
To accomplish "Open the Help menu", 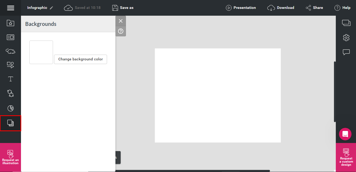I will point(342,8).
